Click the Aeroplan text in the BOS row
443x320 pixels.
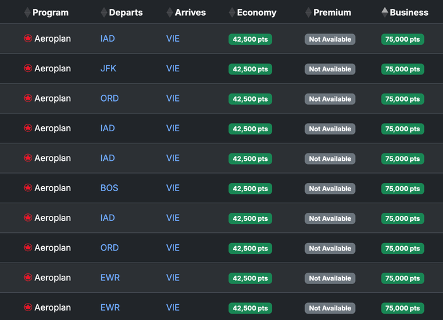pos(53,188)
